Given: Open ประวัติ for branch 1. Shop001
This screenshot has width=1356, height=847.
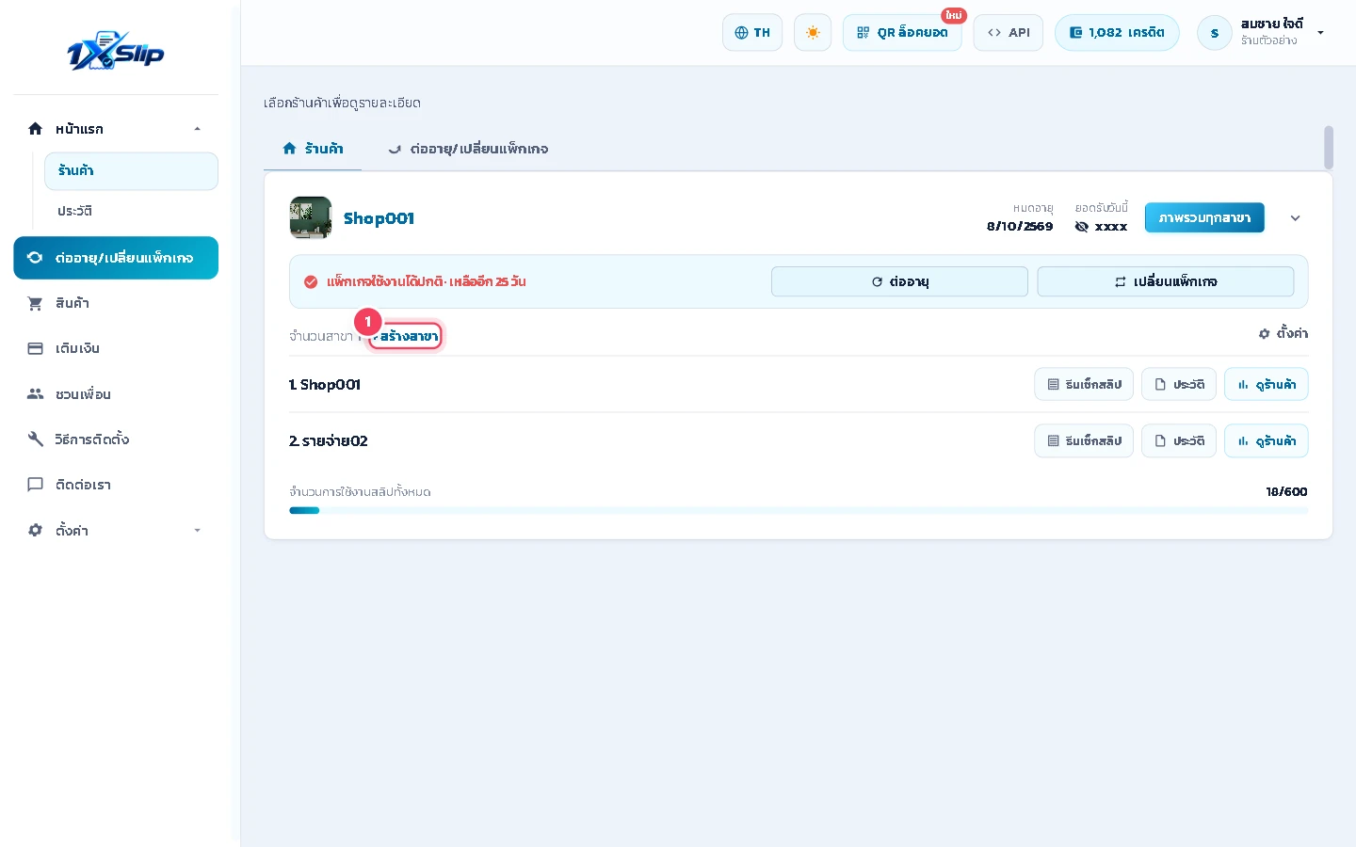Looking at the screenshot, I should (x=1179, y=384).
